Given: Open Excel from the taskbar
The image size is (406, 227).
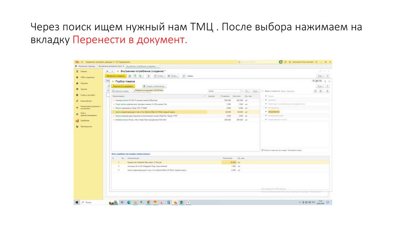Looking at the screenshot, I should pyautogui.click(x=182, y=202).
